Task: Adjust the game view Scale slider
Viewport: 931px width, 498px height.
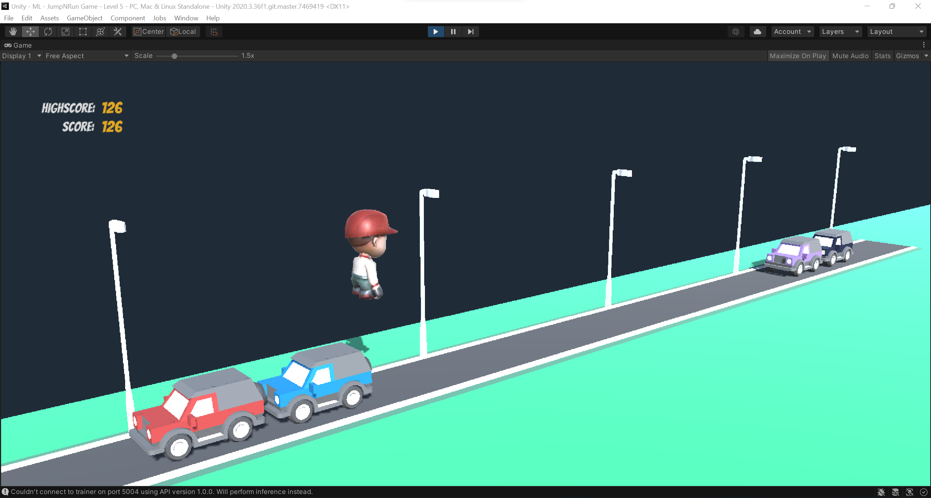Action: 175,56
